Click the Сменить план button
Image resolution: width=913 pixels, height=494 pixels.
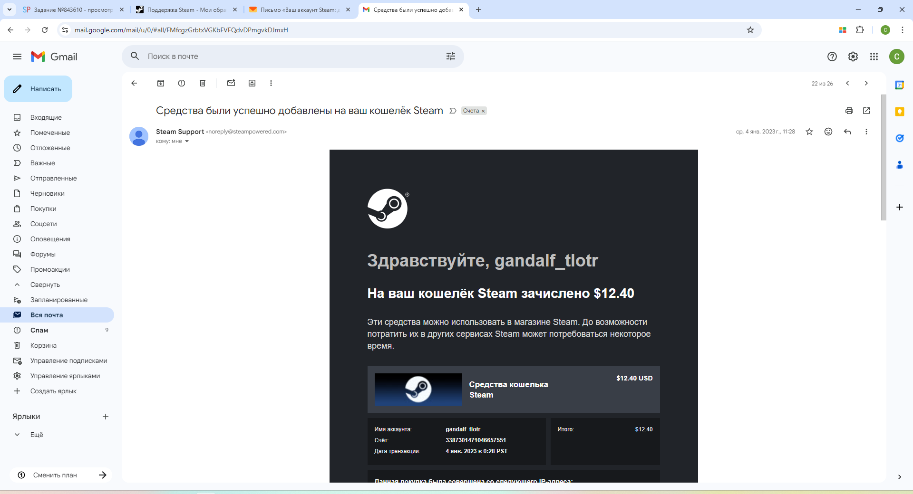coord(61,475)
